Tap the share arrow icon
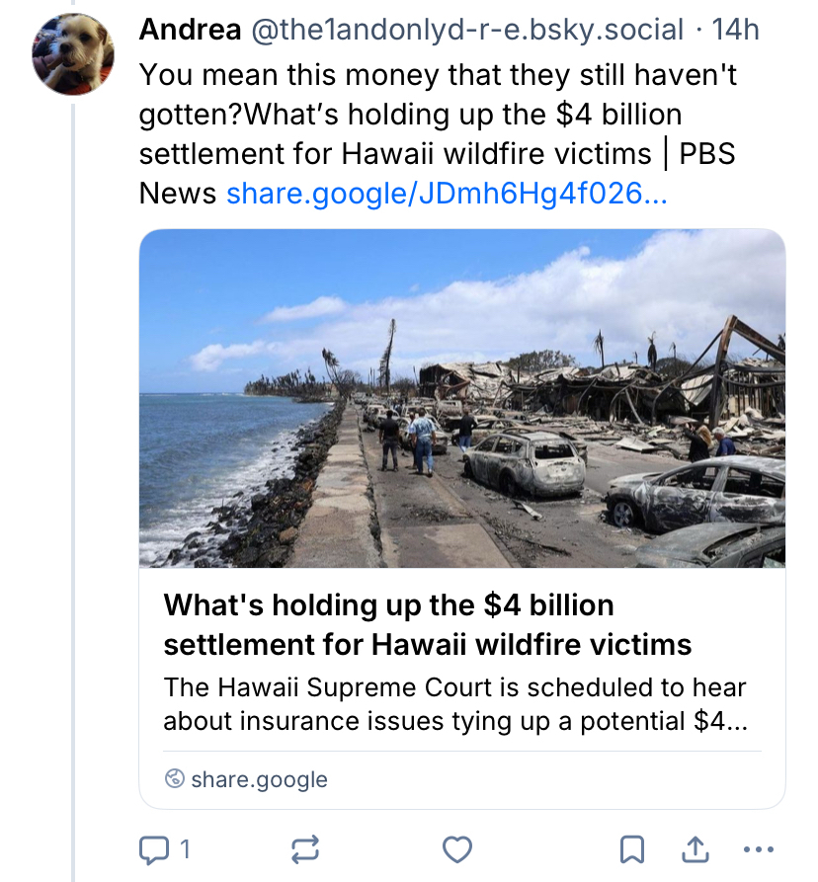Image resolution: width=818 pixels, height=882 pixels. [x=695, y=847]
